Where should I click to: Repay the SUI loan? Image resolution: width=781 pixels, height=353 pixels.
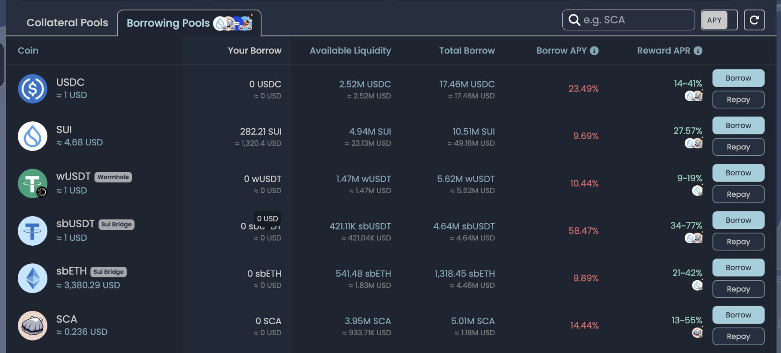coord(738,147)
